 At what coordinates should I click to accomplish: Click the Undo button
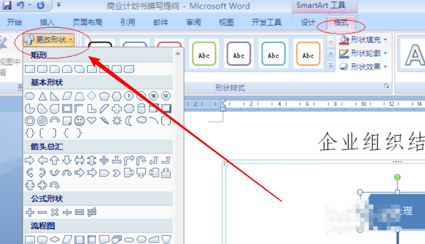coord(20,4)
